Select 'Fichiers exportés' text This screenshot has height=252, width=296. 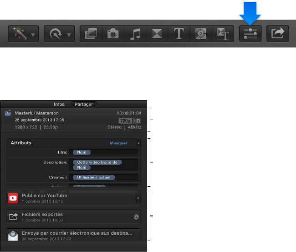[x=42, y=215]
